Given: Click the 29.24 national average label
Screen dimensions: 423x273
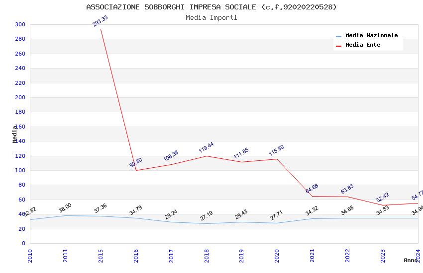Looking at the screenshot, I should pyautogui.click(x=171, y=214).
